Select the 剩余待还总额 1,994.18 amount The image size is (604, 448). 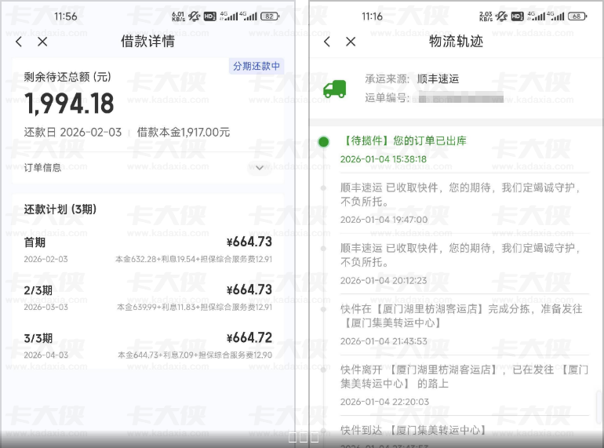(x=69, y=104)
